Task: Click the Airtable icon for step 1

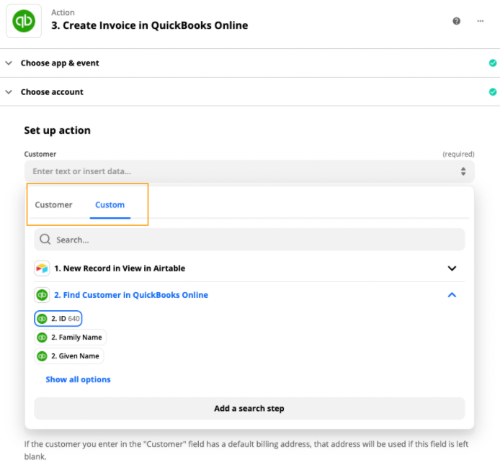Action: (x=42, y=268)
